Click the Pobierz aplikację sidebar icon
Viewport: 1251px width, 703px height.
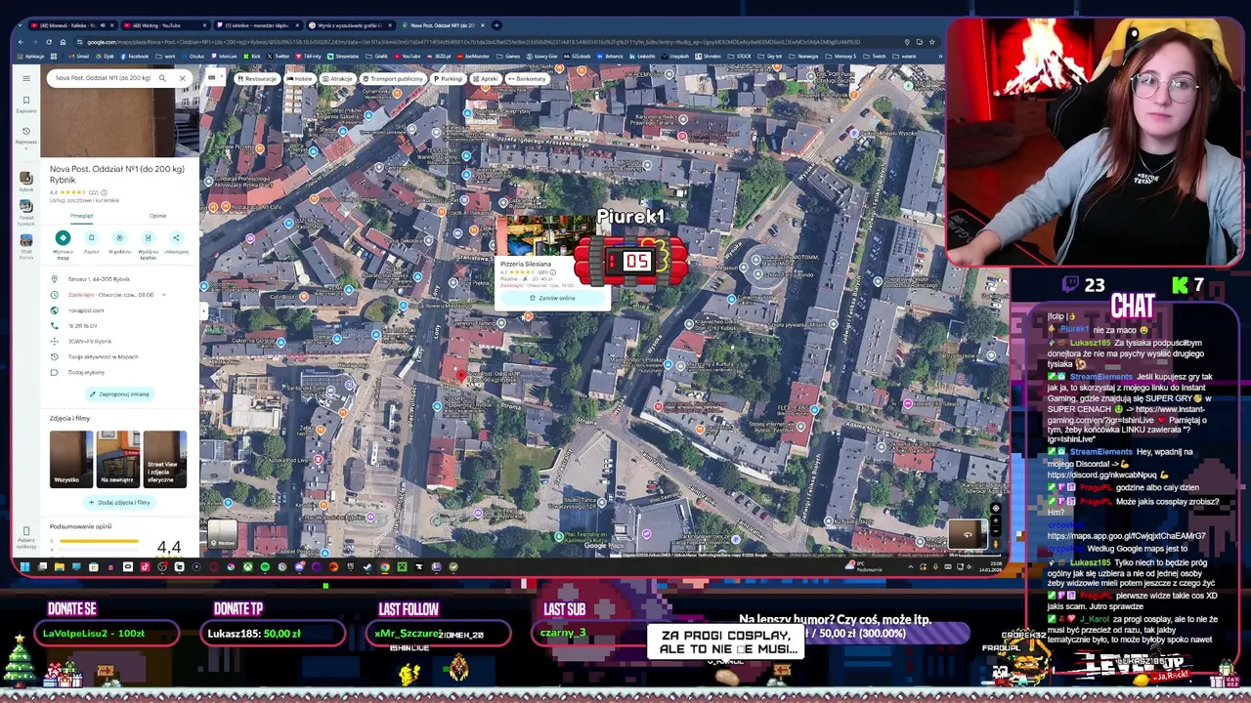pyautogui.click(x=26, y=535)
